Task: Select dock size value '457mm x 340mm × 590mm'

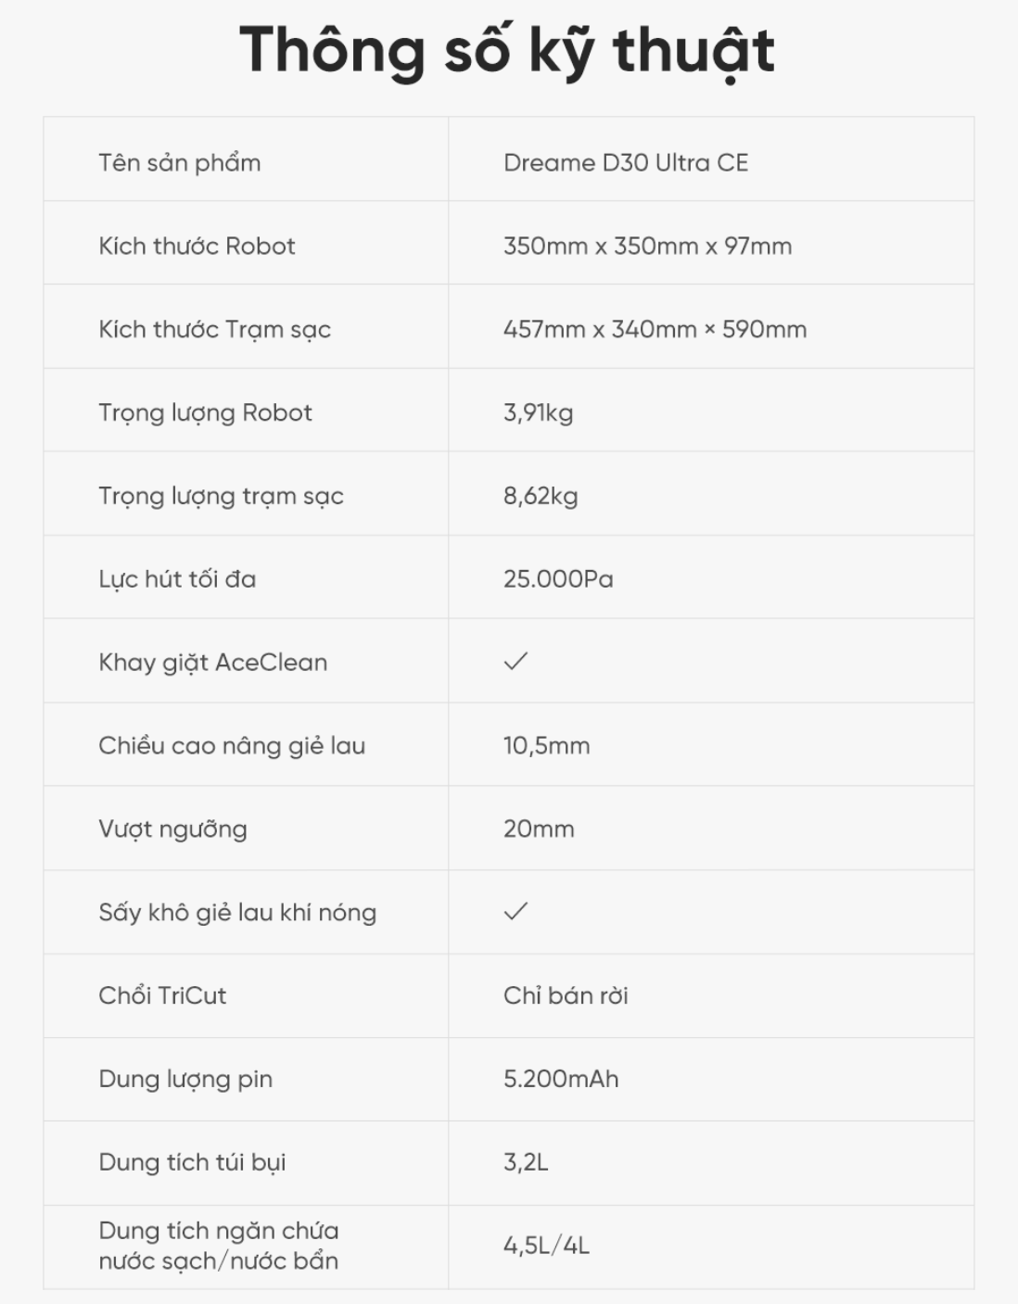Action: click(655, 330)
